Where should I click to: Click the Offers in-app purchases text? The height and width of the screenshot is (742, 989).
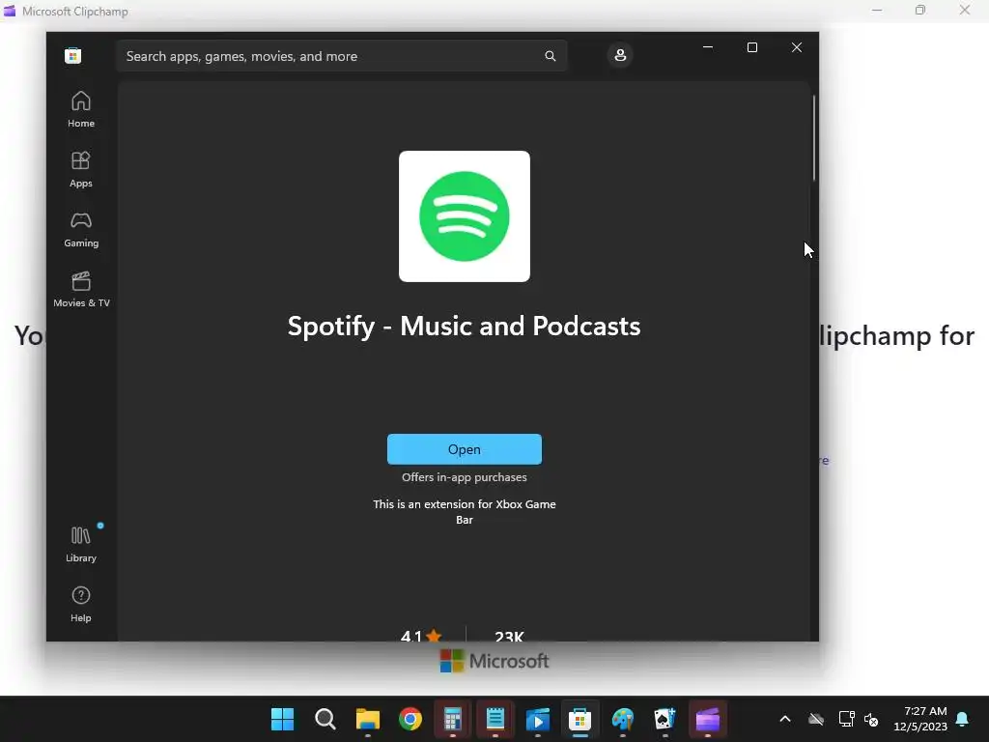[x=465, y=477]
